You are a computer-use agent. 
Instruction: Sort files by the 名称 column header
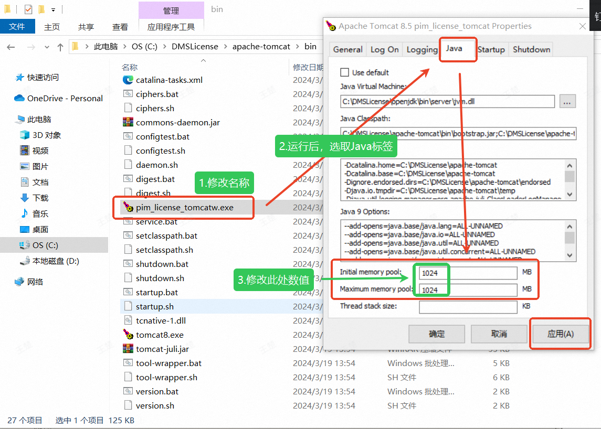(x=130, y=68)
